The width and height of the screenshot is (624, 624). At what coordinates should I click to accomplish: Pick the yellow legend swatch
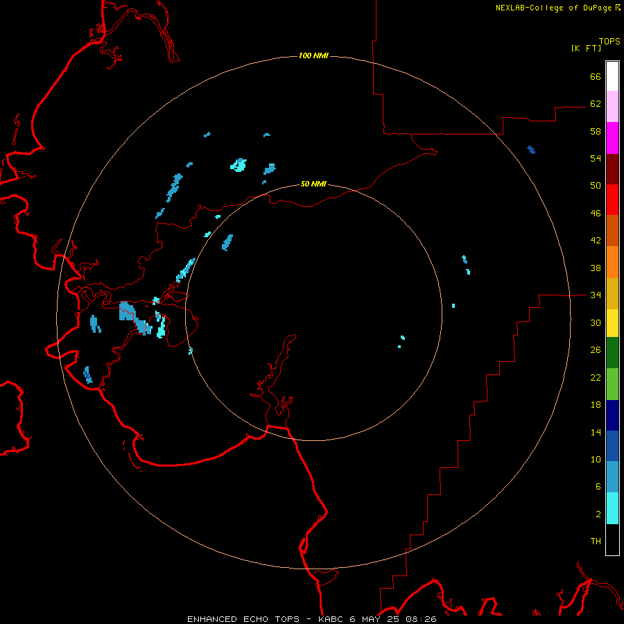pyautogui.click(x=612, y=324)
